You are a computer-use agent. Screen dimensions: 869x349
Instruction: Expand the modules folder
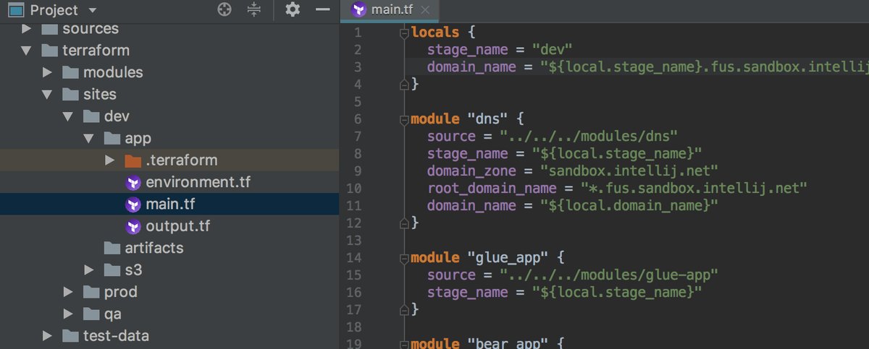48,72
